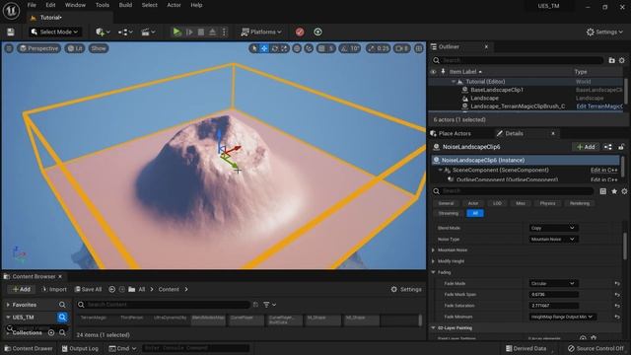Toggle rotation snap angle icon

(x=344, y=48)
